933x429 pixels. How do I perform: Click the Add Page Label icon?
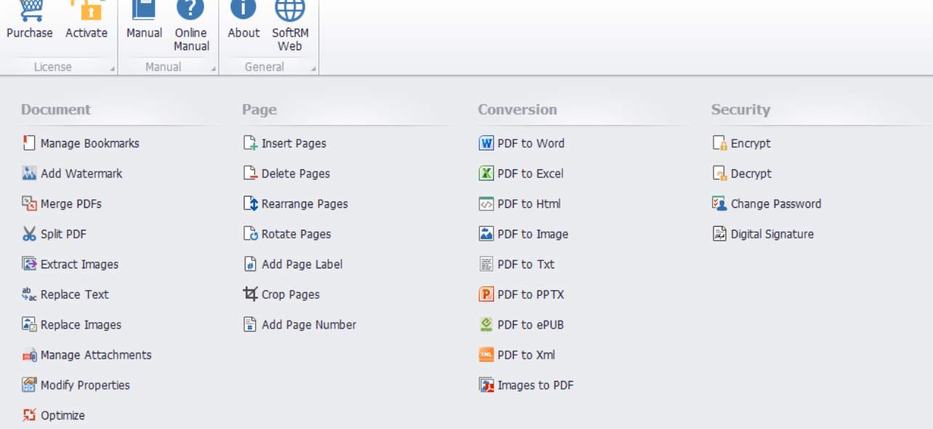coord(251,264)
